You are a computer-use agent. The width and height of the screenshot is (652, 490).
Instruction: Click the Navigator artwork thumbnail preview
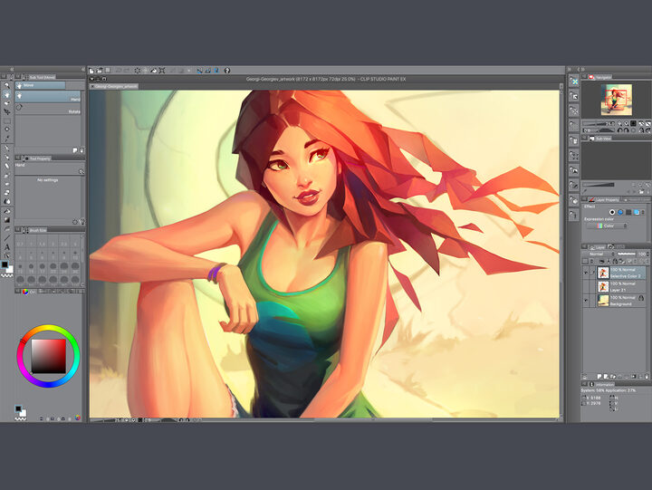pyautogui.click(x=617, y=100)
